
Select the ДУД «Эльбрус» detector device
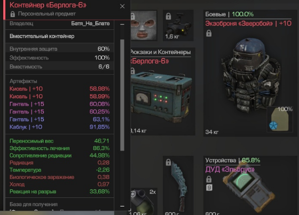[249, 189]
